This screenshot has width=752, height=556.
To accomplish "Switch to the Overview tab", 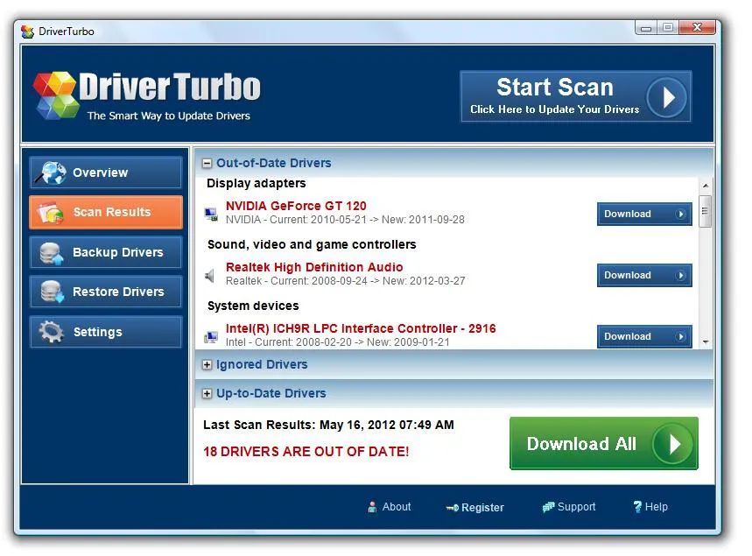I will pos(105,172).
